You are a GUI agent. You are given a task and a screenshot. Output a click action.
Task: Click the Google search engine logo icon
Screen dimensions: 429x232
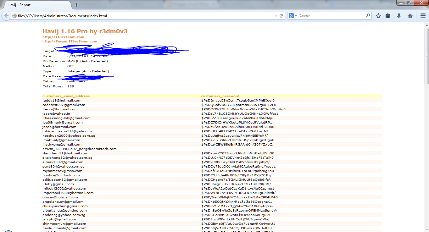click(x=291, y=16)
